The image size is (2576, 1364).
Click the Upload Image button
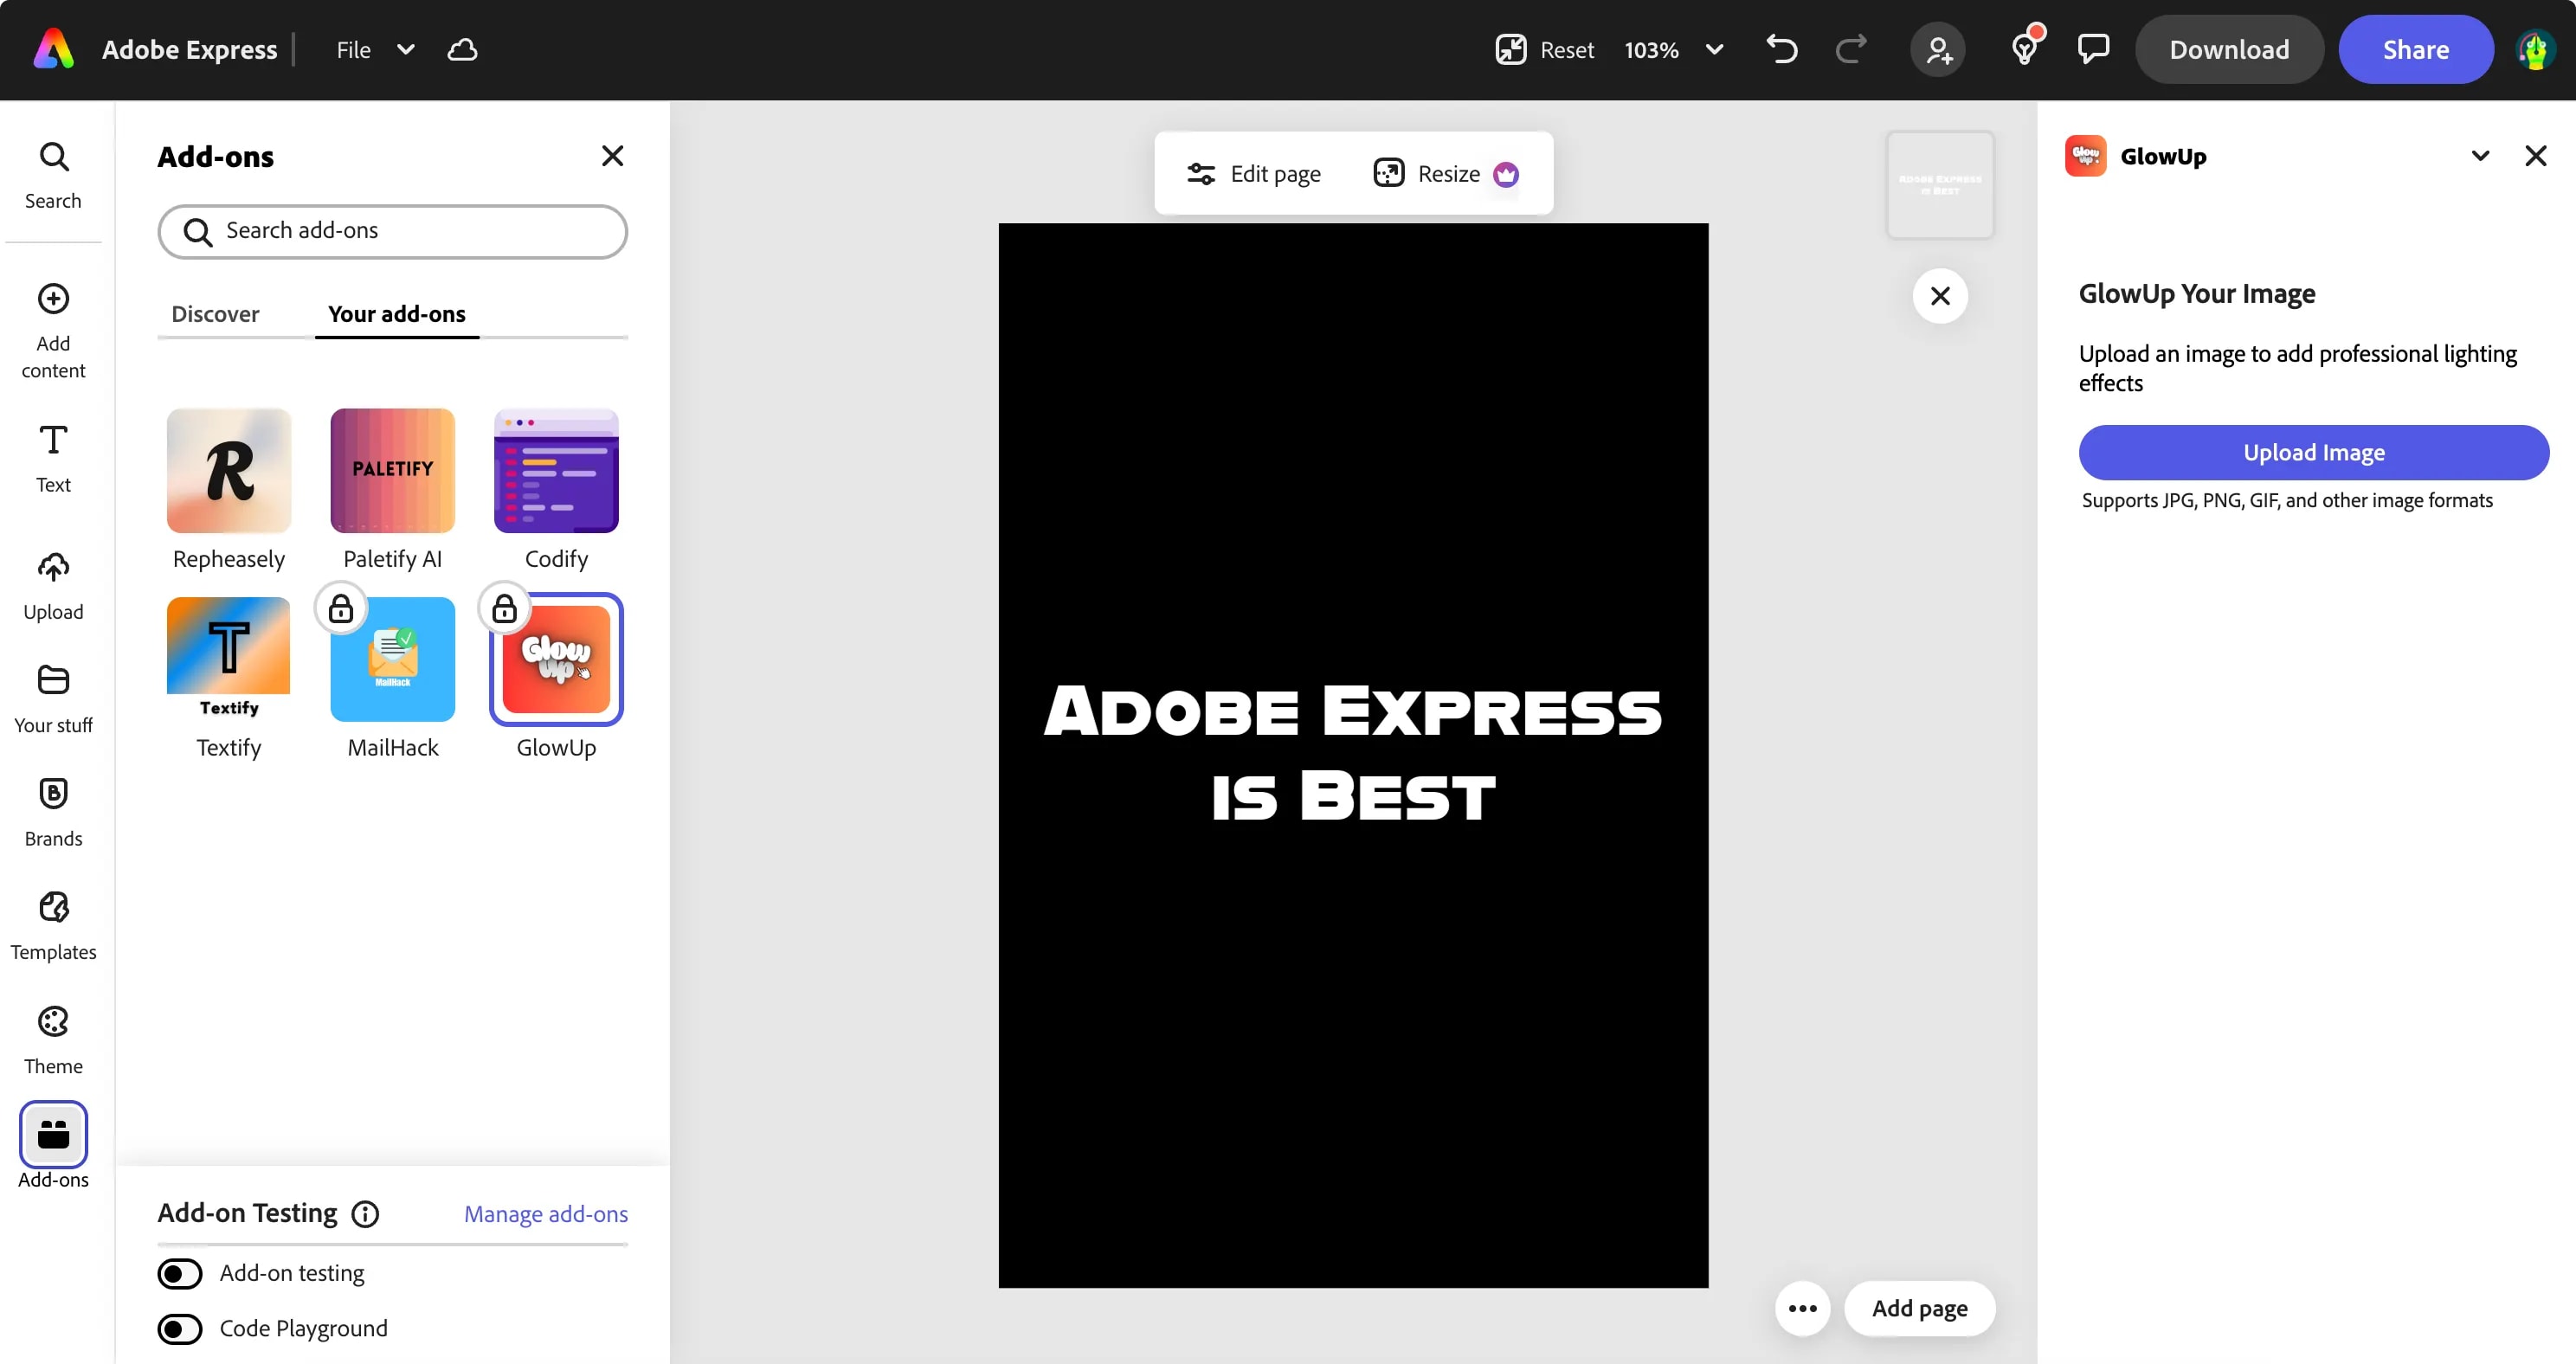(x=2313, y=452)
